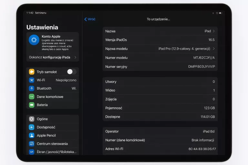Open the Bateria settings item

[x=42, y=105]
